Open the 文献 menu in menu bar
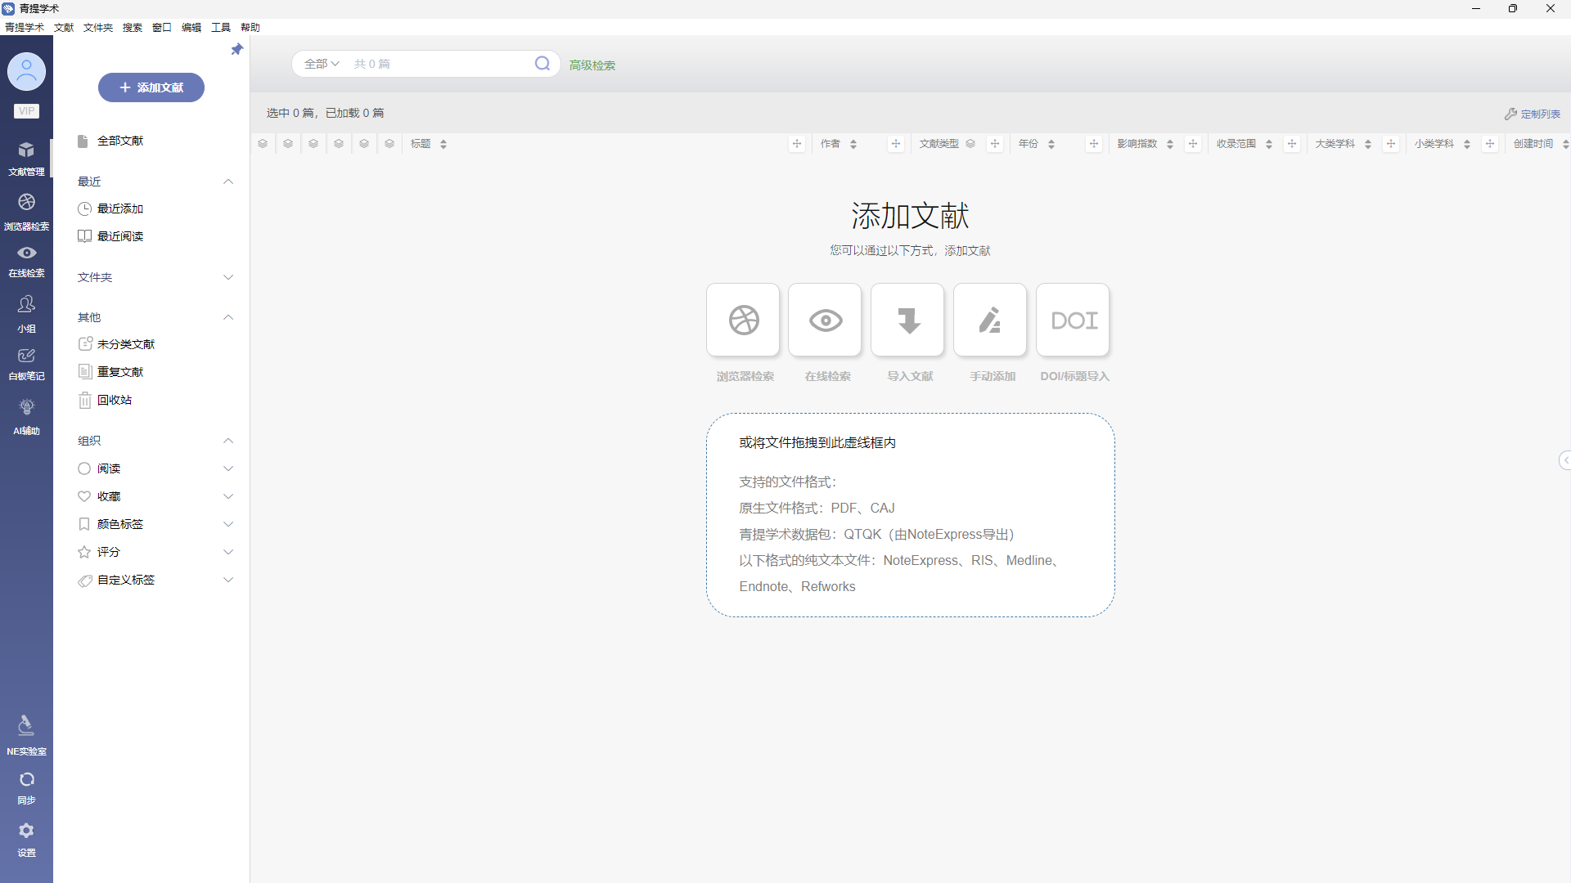Screen dimensions: 1571x883 click(x=64, y=27)
